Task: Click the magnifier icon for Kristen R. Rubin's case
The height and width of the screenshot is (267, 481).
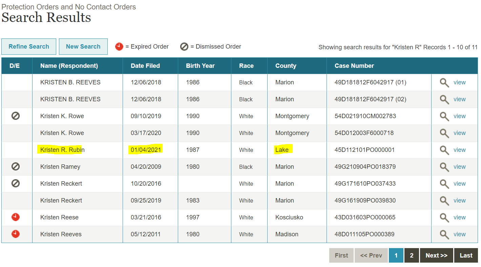Action: tap(444, 150)
